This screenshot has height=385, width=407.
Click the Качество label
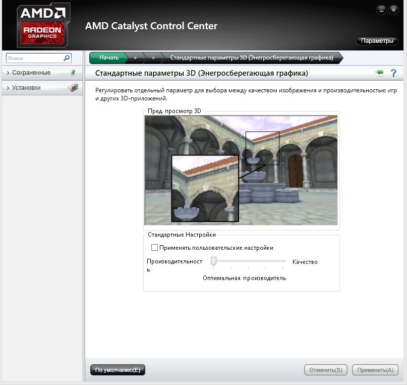pos(305,262)
